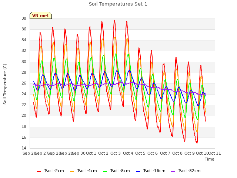Click the Oct 8 x-axis tick label
The width and height of the screenshot is (237, 178).
pyautogui.click(x=177, y=153)
